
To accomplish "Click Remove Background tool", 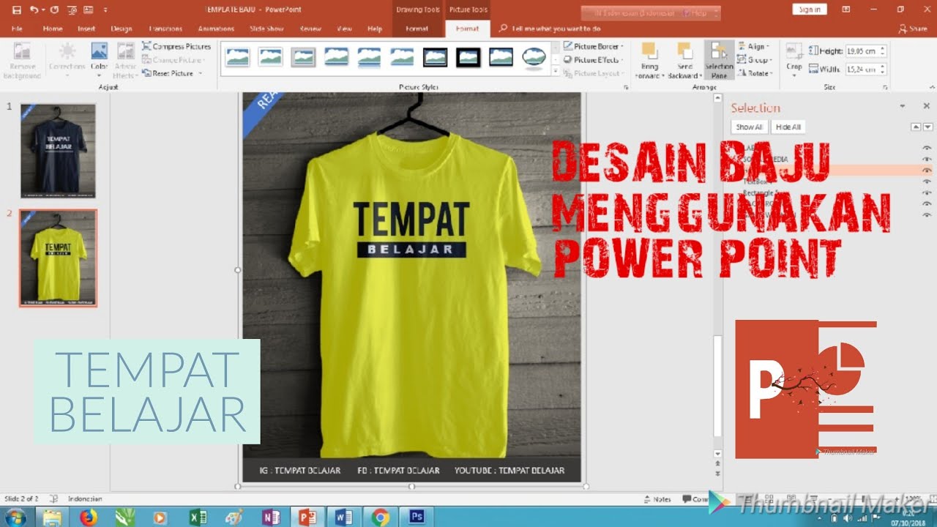I will click(22, 61).
